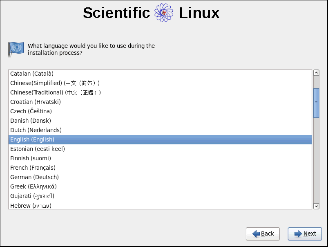
Task: Pick Czech (Čeština) in the list
Action: (160, 111)
